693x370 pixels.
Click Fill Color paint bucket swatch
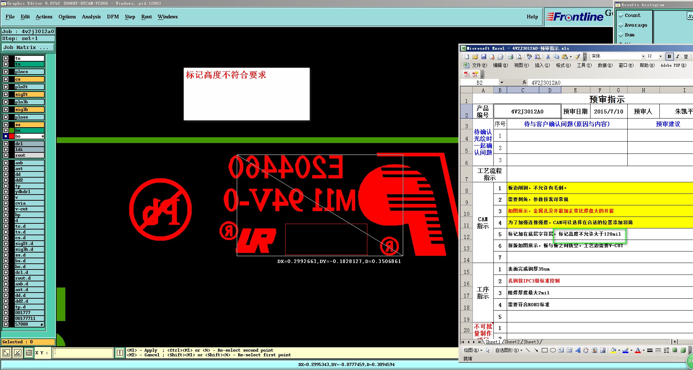613,350
